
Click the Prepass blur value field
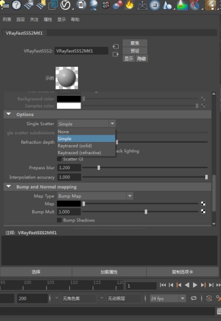(69, 167)
